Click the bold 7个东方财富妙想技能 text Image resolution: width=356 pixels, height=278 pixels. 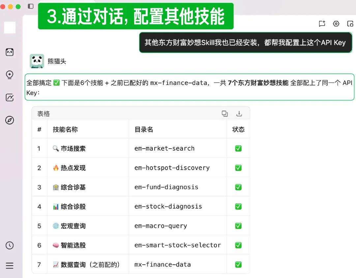(x=258, y=83)
